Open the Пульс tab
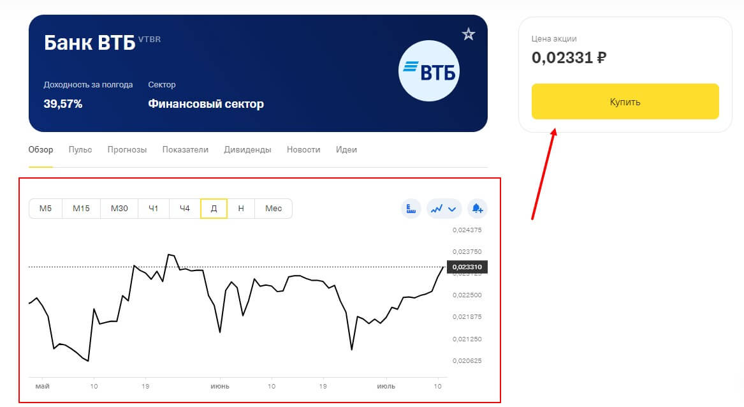 [80, 150]
